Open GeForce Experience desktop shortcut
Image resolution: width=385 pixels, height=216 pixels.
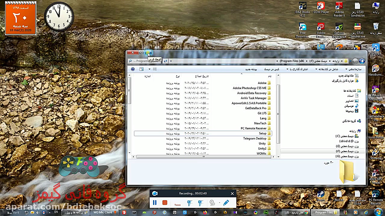click(x=339, y=31)
